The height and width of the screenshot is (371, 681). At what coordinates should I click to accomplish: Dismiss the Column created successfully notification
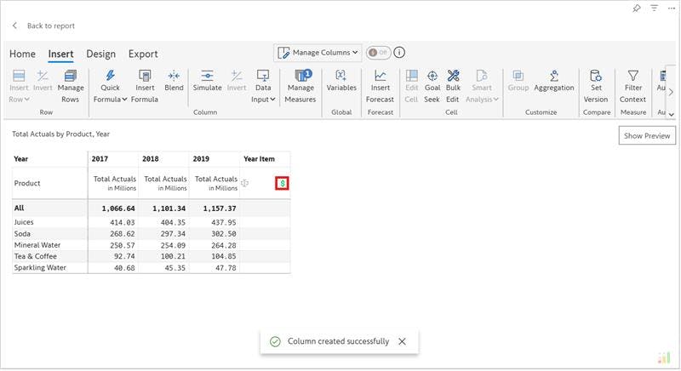tap(402, 341)
